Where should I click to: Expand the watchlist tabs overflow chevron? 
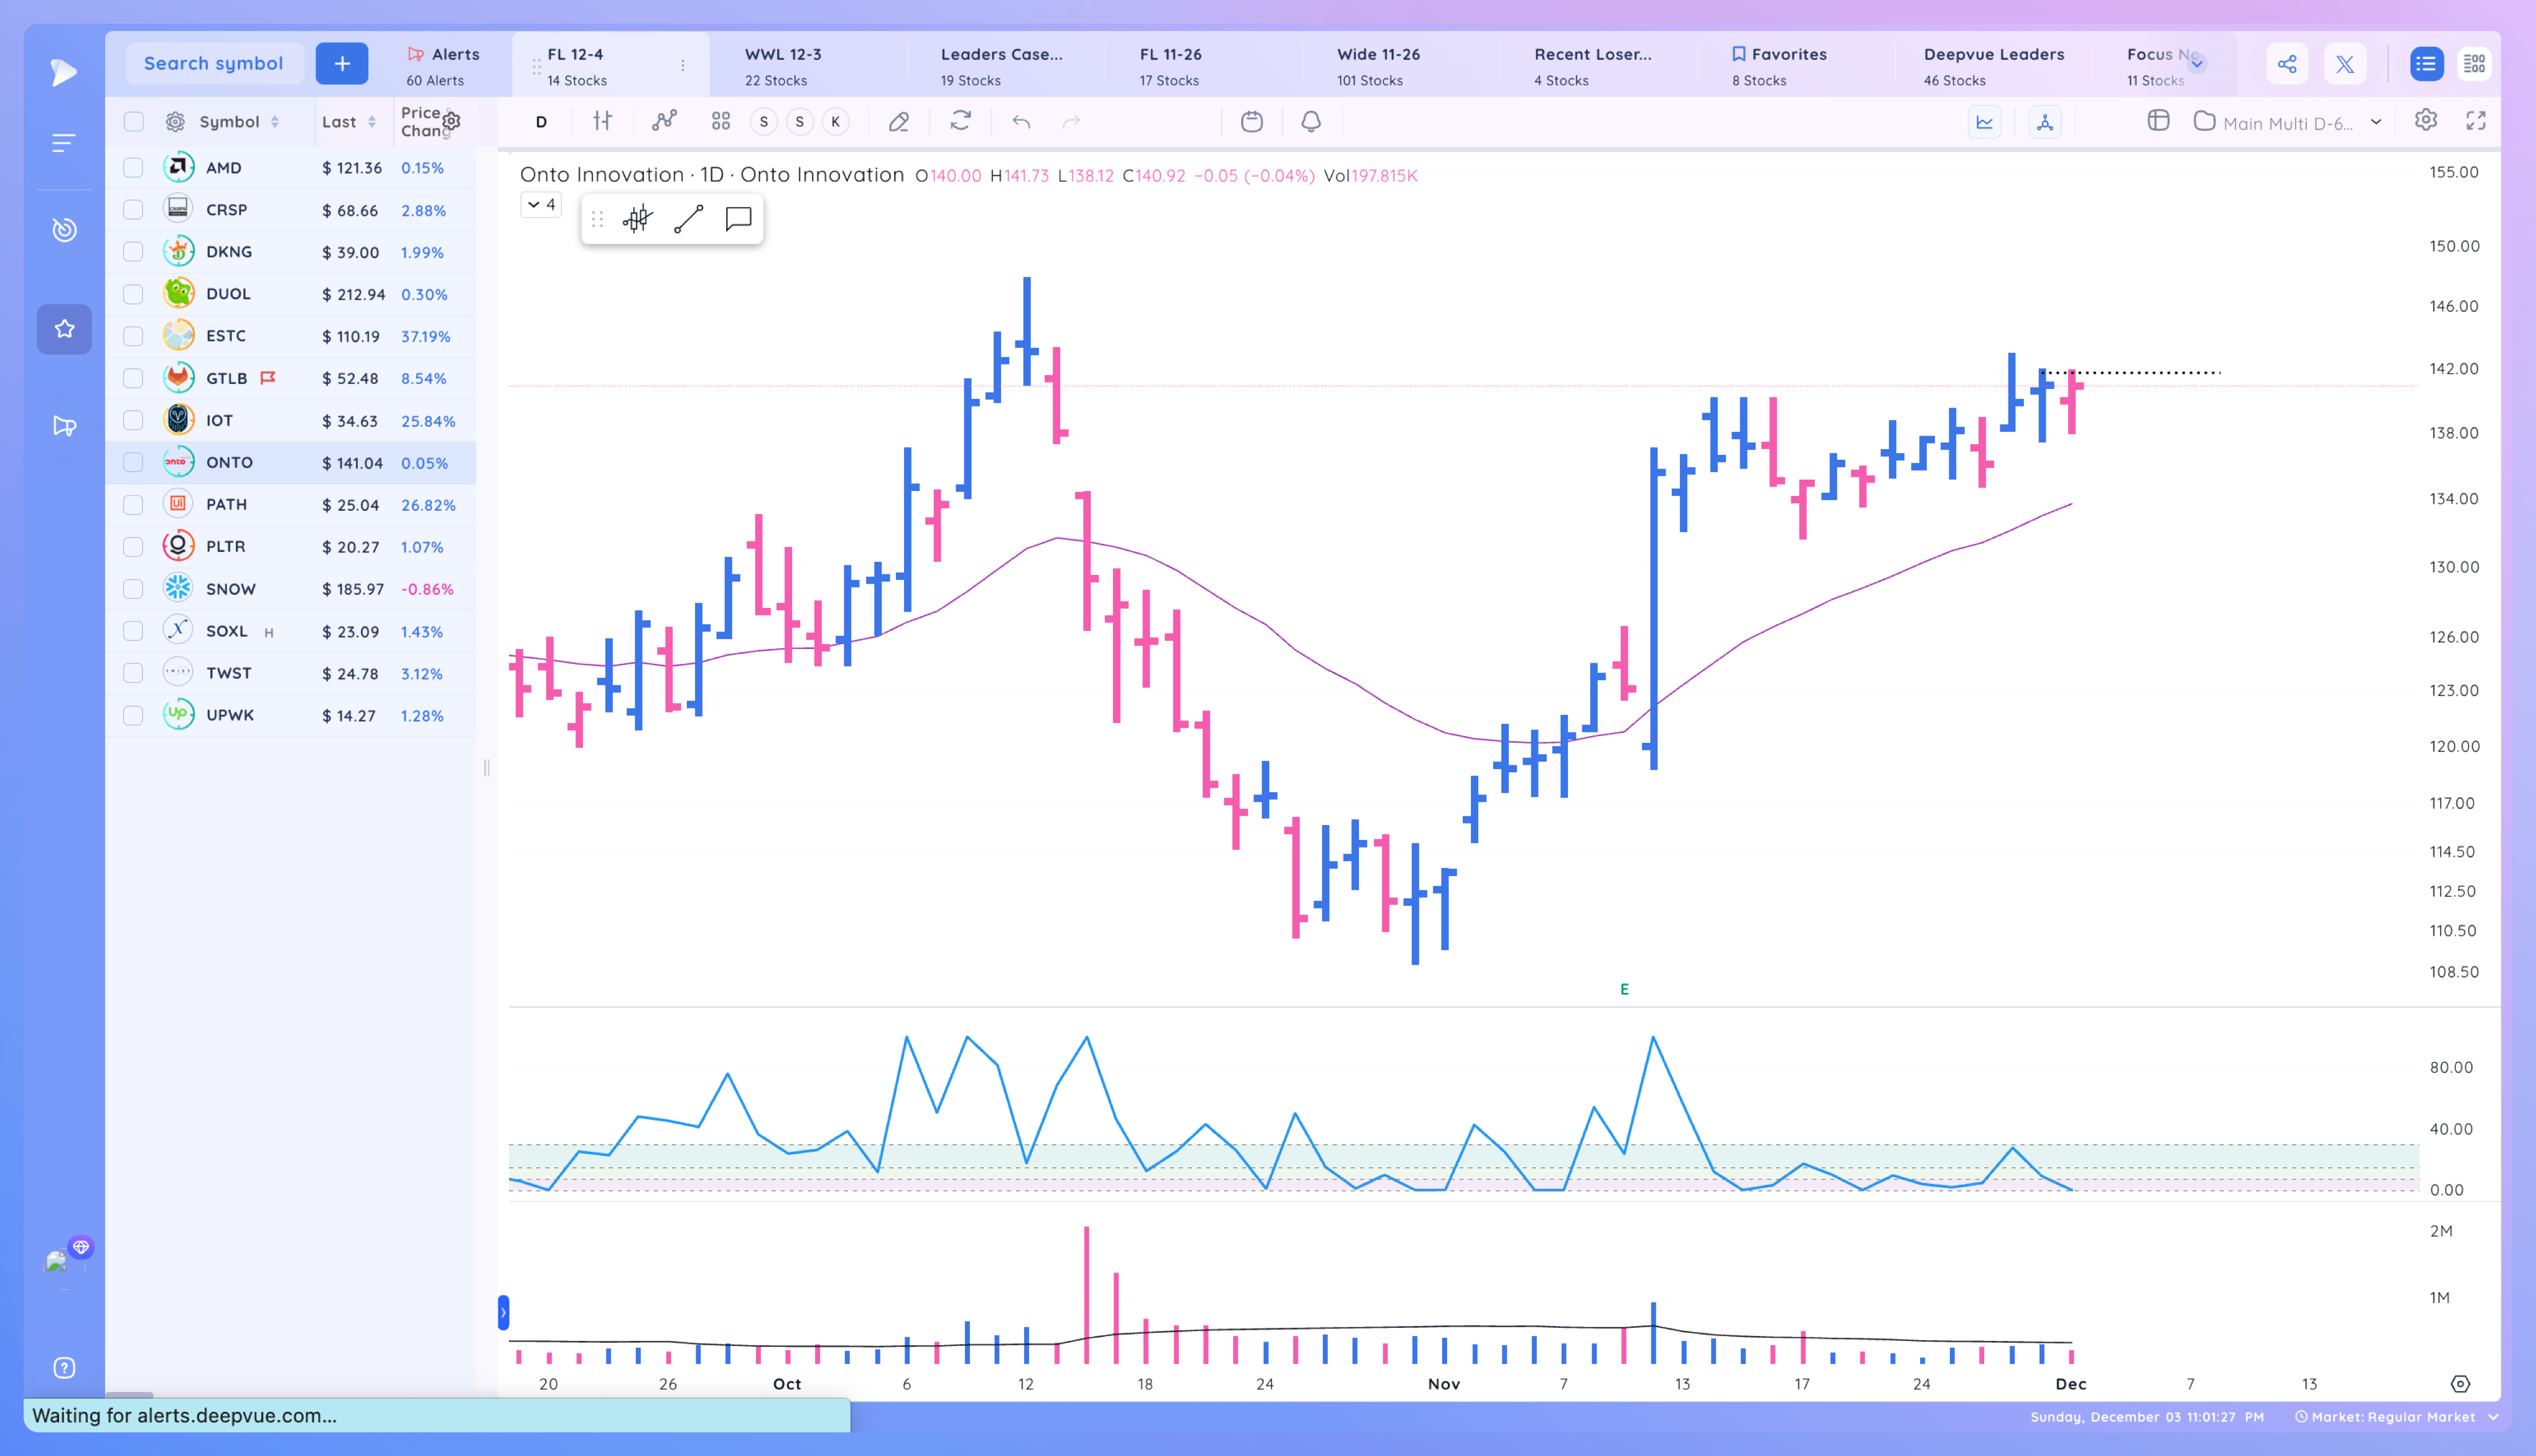(2197, 64)
